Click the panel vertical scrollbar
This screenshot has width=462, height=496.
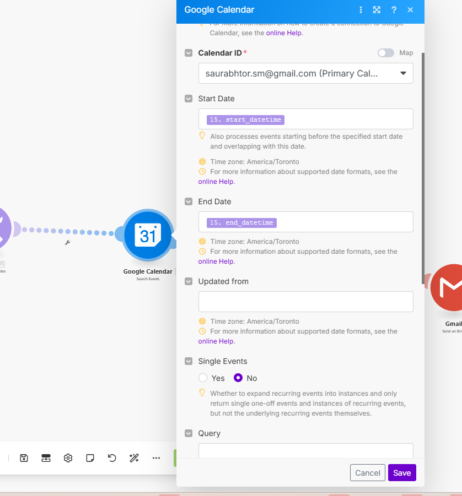coord(423,168)
